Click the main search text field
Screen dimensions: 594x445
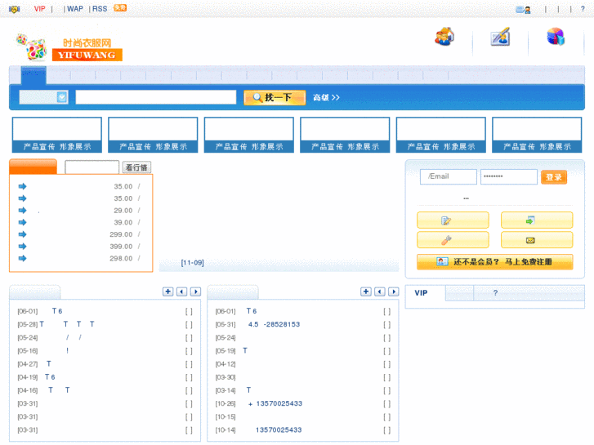(x=156, y=97)
